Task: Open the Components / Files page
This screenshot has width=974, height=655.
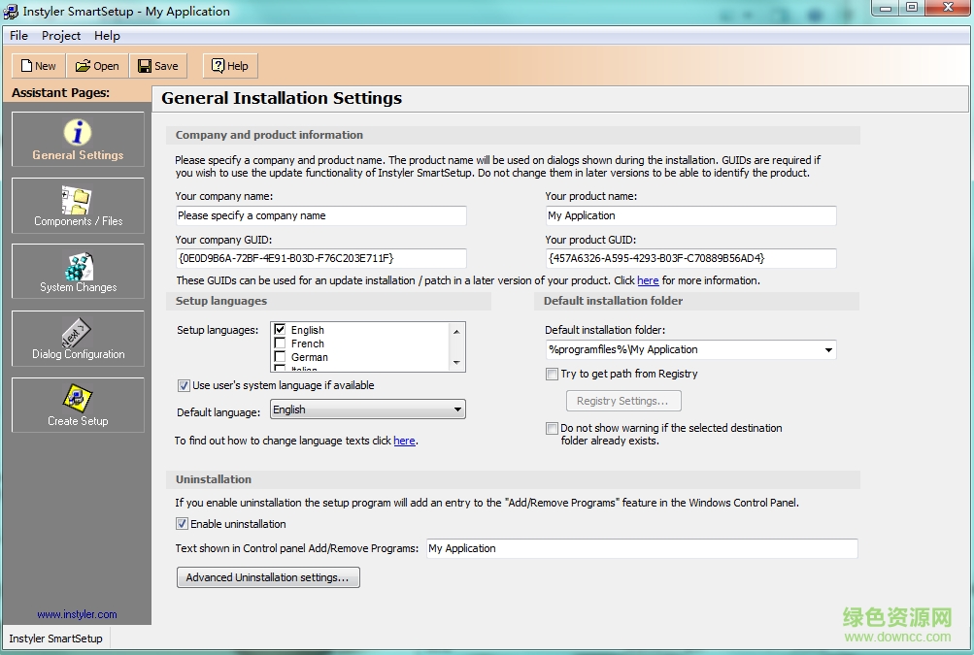Action: (78, 206)
